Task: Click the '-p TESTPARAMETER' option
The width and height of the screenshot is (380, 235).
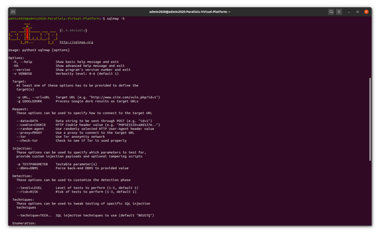Action: point(32,164)
